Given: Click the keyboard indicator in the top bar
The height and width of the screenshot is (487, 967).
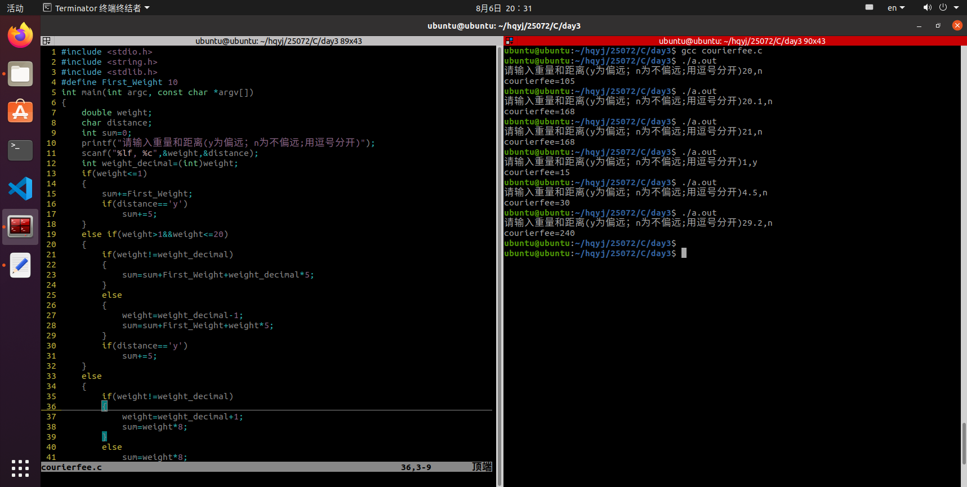Looking at the screenshot, I should click(870, 8).
